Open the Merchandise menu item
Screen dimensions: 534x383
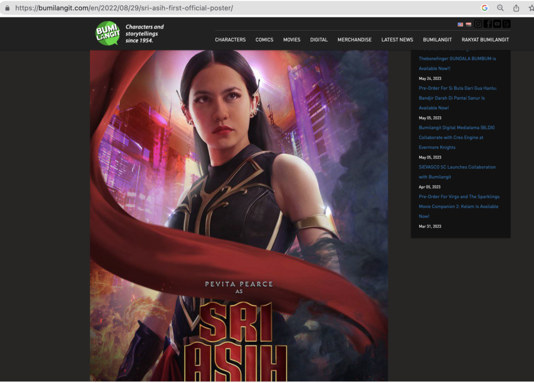point(355,40)
